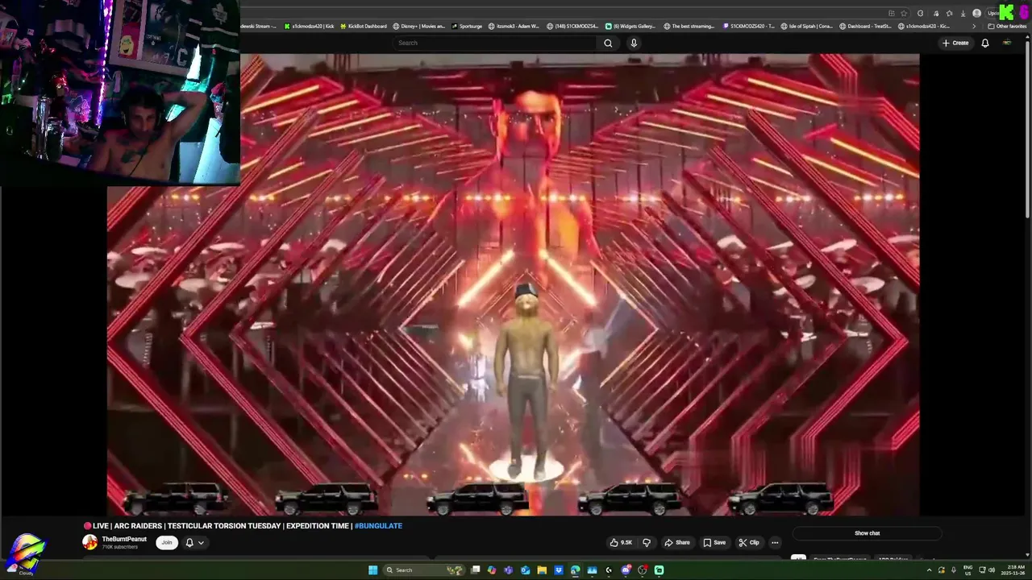Open Copilot from taskbar
The image size is (1032, 580).
pos(492,570)
